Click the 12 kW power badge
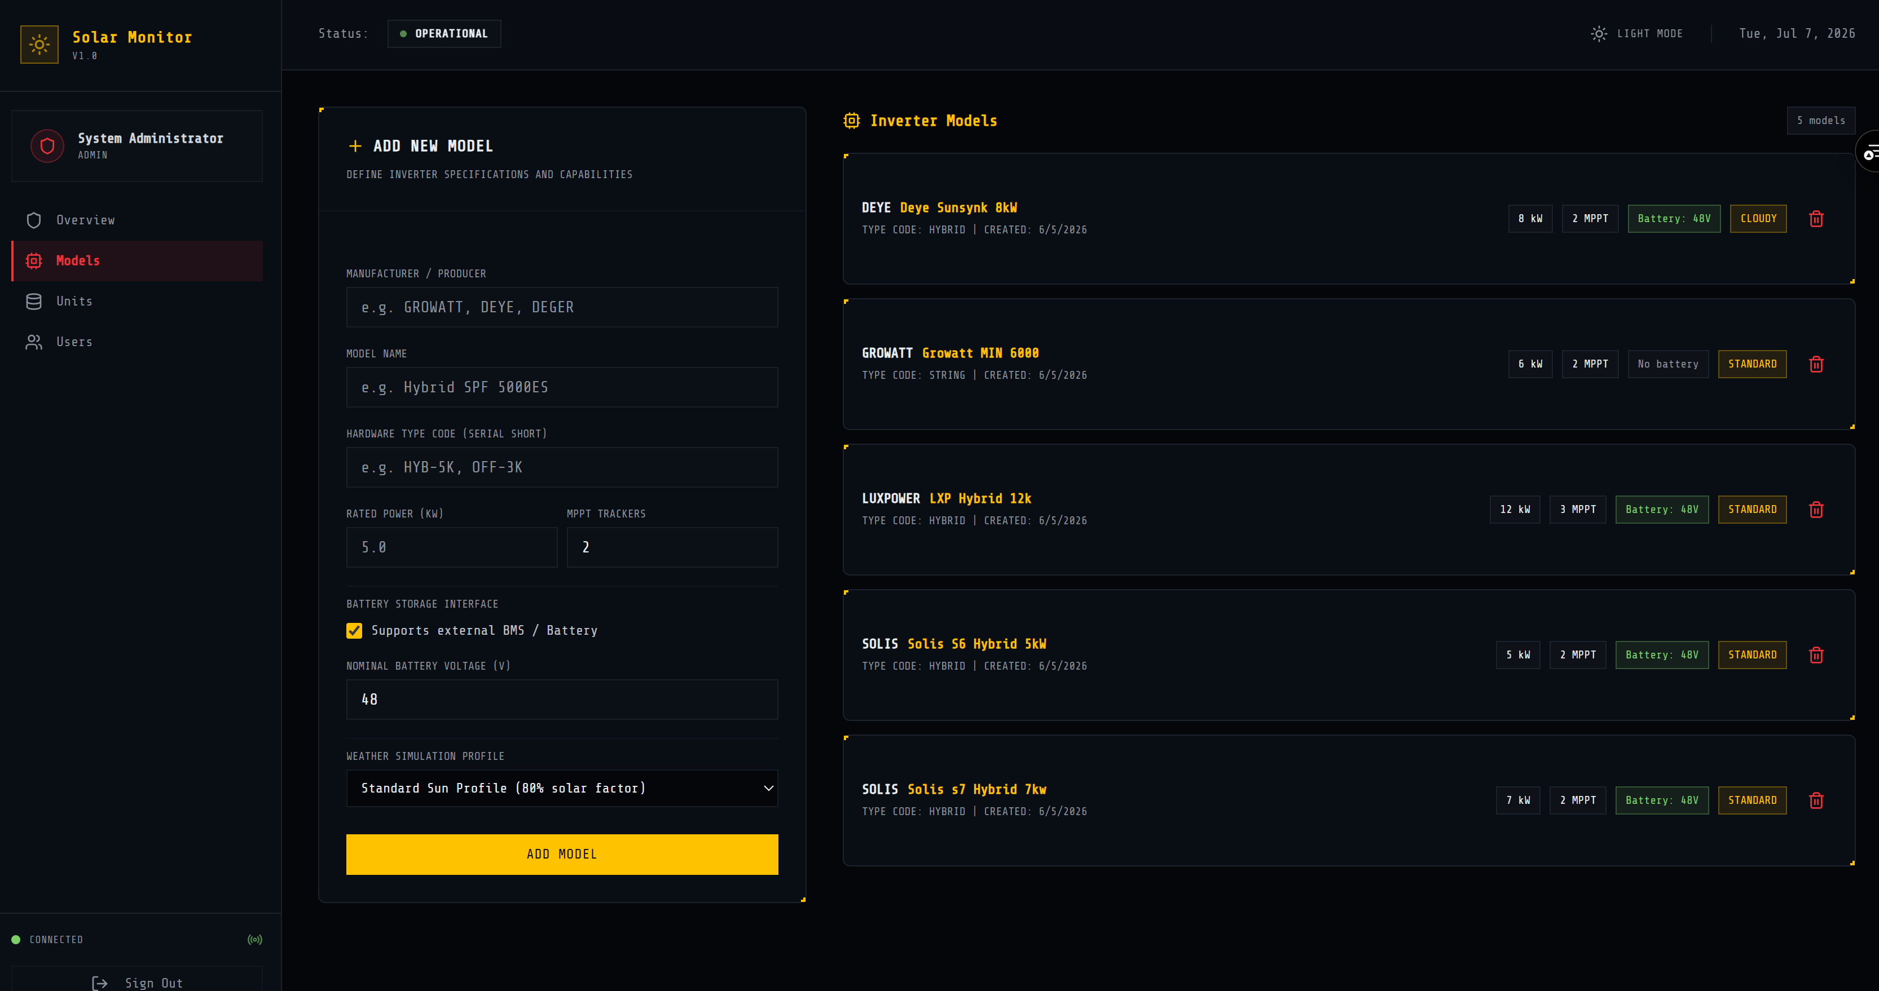 [1515, 510]
